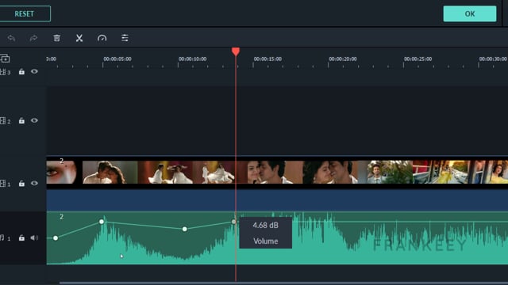Select the video track 2 film icon

tap(3, 121)
